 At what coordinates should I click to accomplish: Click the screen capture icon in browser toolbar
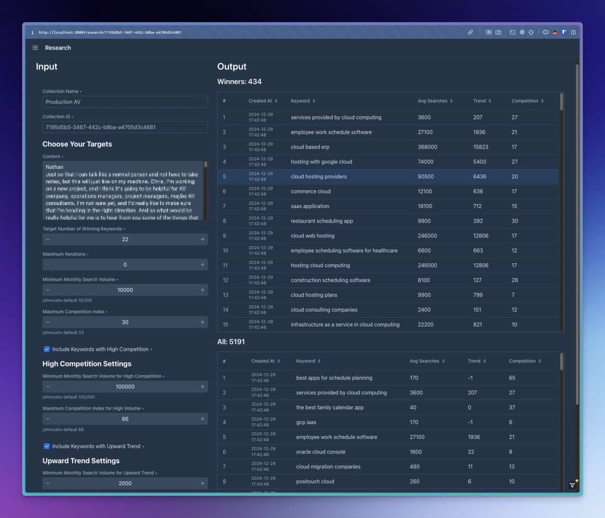(x=489, y=32)
